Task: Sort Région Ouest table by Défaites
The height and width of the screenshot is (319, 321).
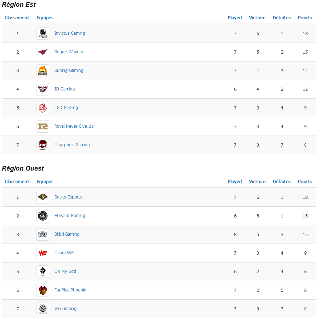Action: (x=282, y=182)
